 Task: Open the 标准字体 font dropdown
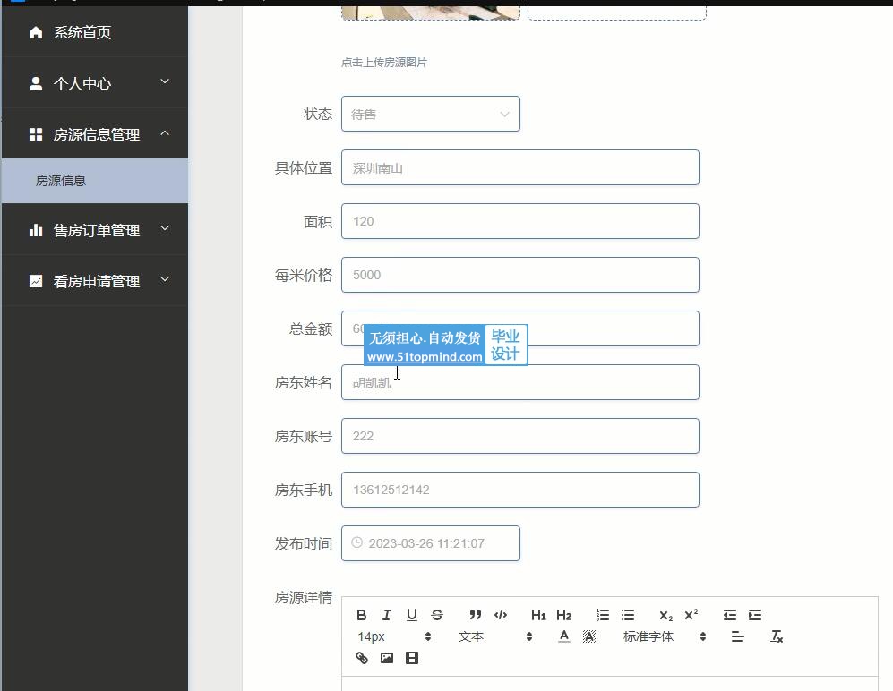[x=665, y=636]
